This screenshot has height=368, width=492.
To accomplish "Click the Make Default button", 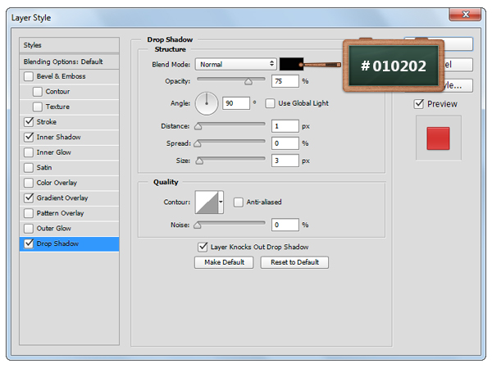I will click(224, 262).
